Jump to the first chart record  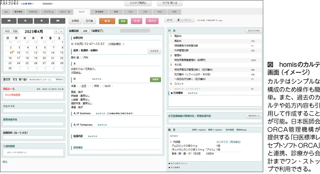coord(9,21)
